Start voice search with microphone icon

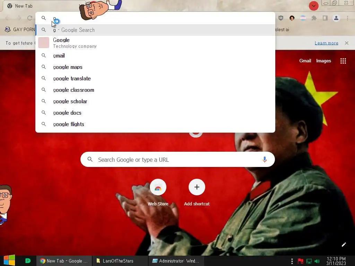click(x=265, y=159)
